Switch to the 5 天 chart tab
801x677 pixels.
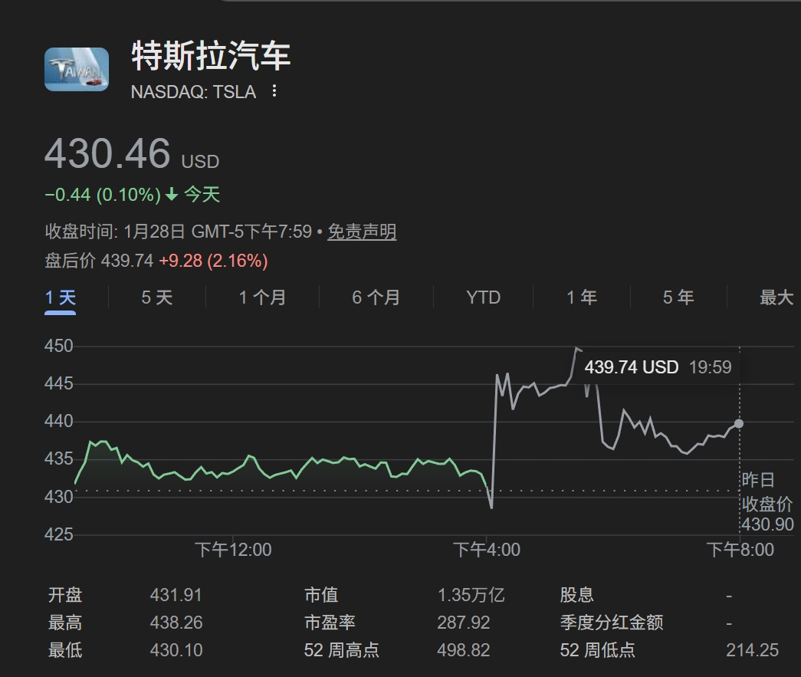click(157, 297)
